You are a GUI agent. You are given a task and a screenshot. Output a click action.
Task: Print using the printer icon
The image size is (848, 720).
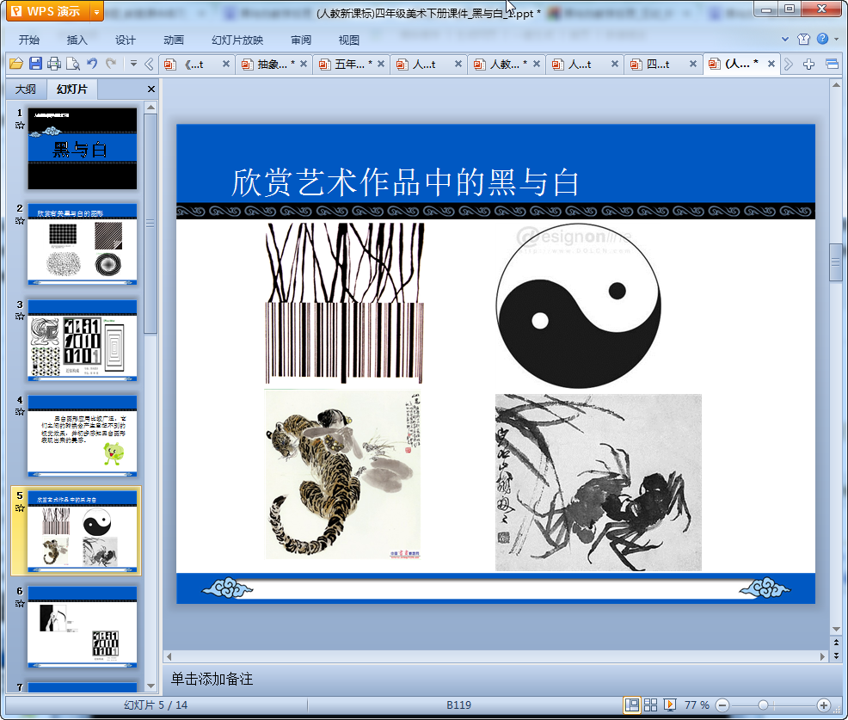click(54, 64)
